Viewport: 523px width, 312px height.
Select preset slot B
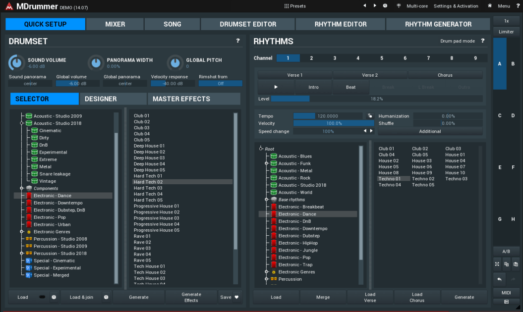(x=513, y=64)
